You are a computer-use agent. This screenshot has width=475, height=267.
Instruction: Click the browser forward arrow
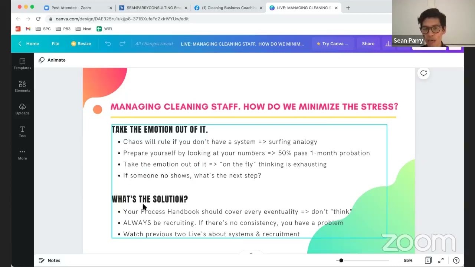coord(28,19)
